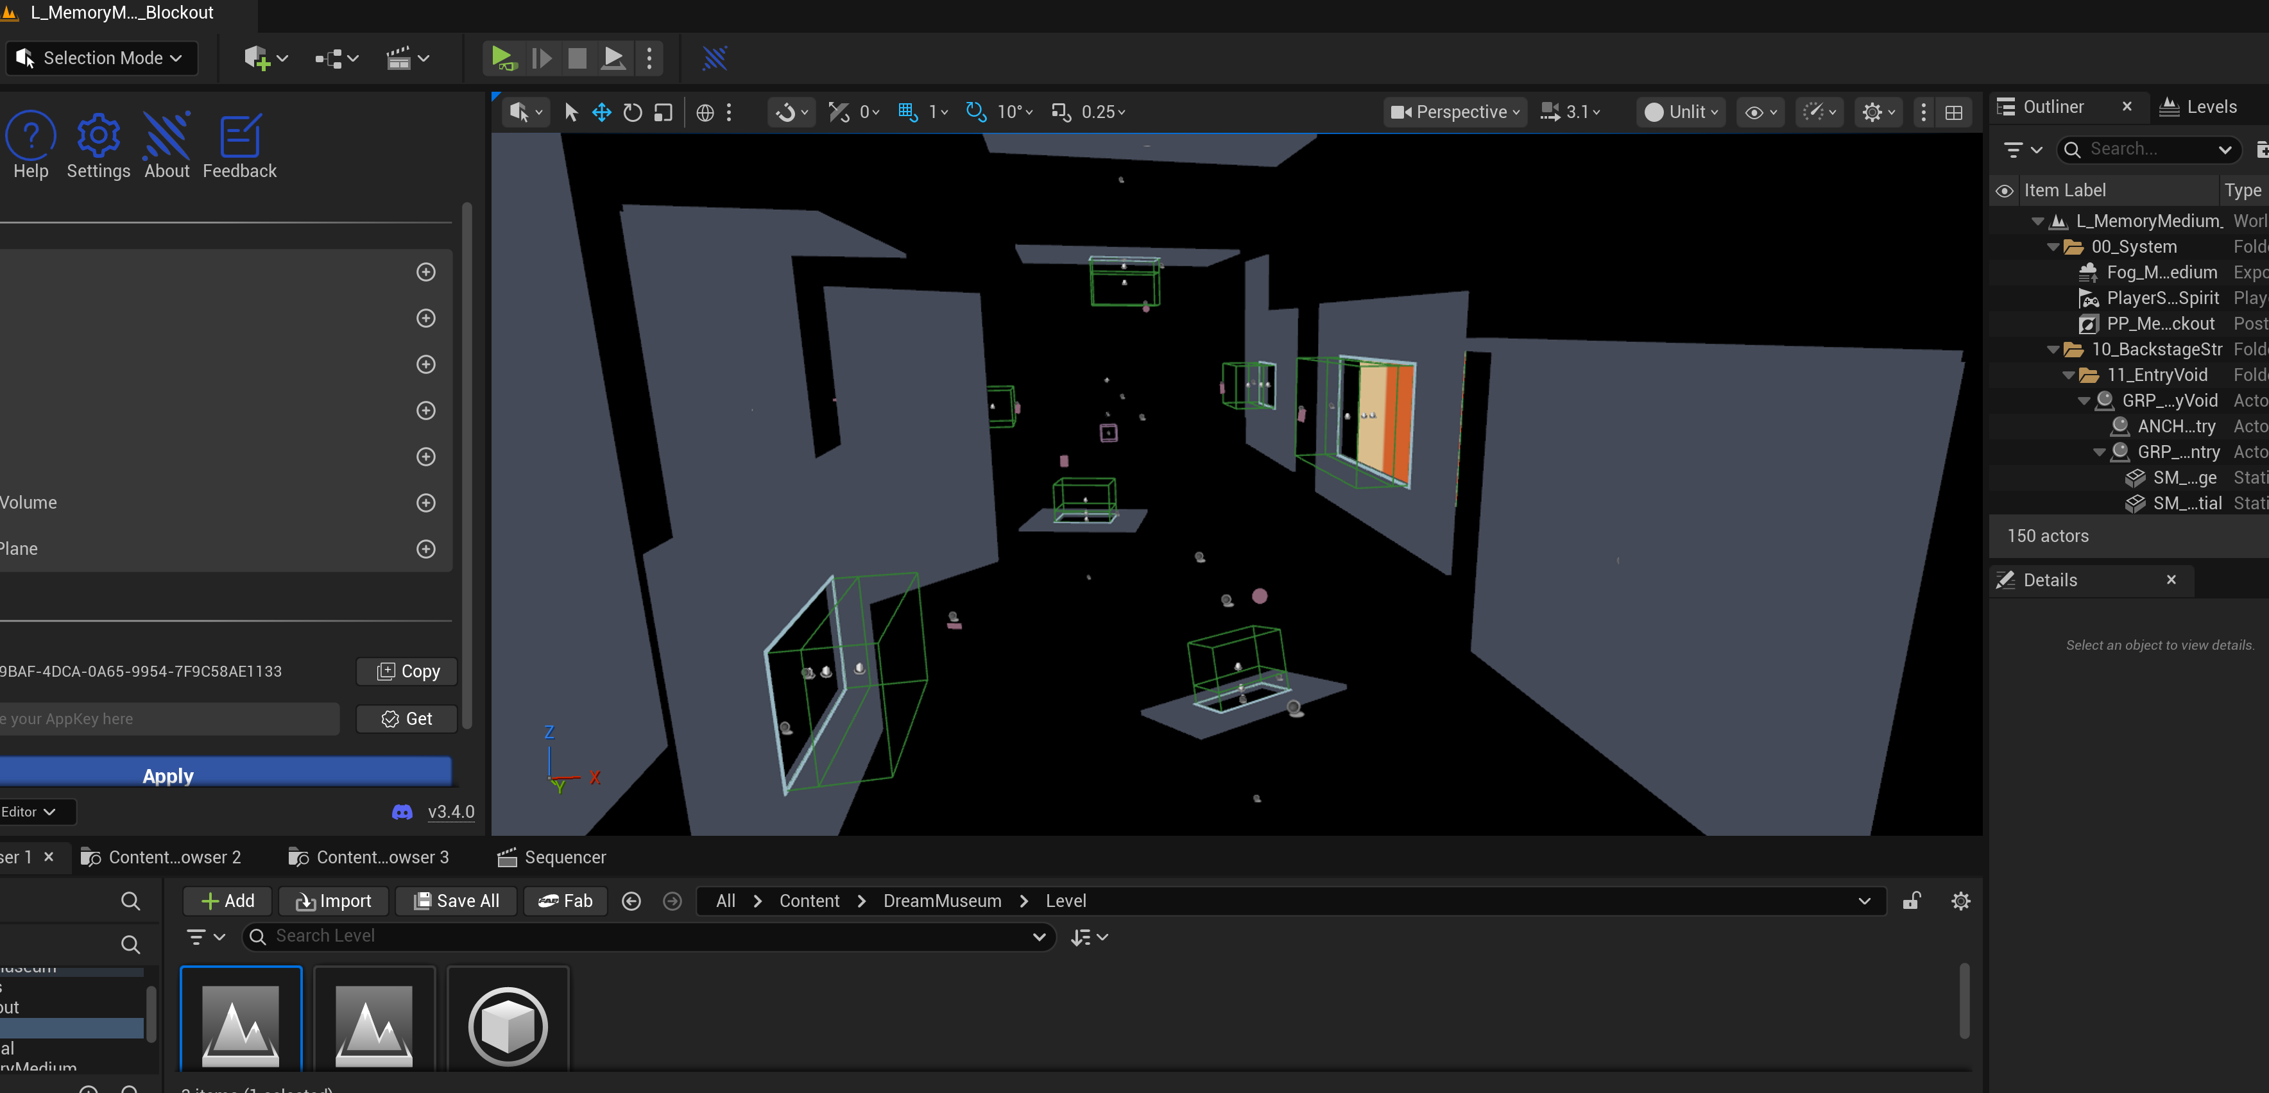Toggle grid snapping icon
The width and height of the screenshot is (2269, 1093).
point(908,112)
